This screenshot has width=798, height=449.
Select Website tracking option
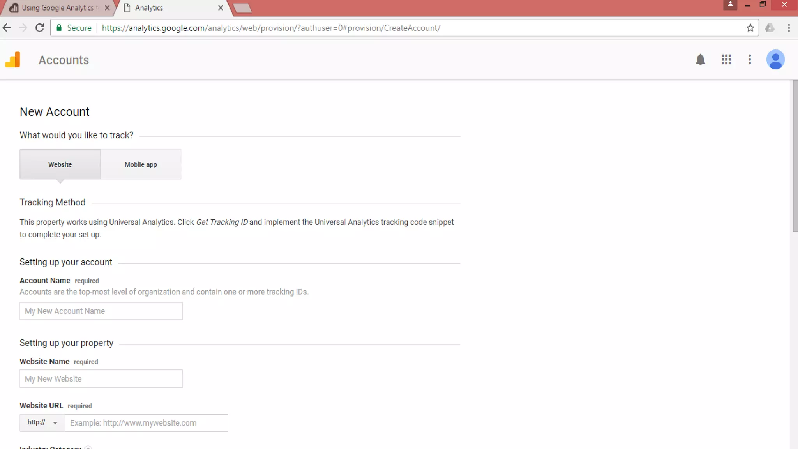point(60,164)
